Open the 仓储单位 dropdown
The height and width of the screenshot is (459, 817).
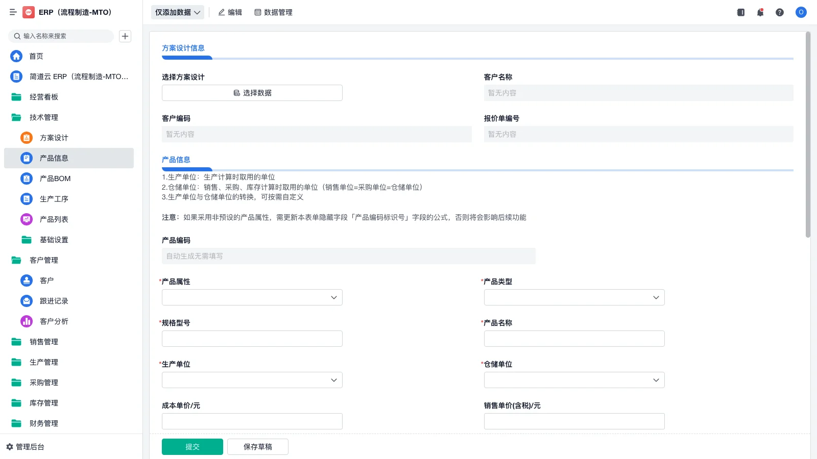(x=574, y=380)
